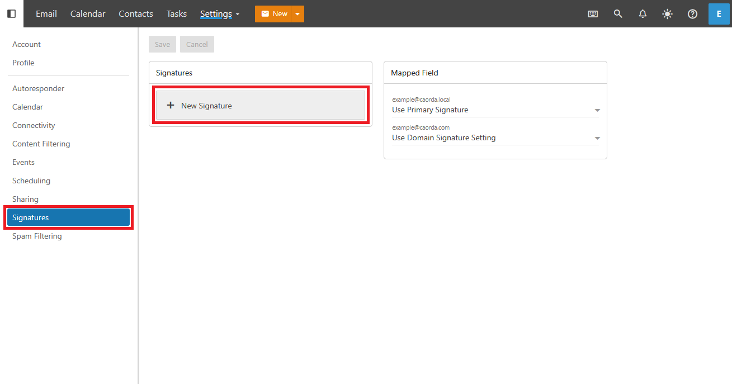Click the search magnifier icon
The width and height of the screenshot is (732, 384).
coord(618,14)
